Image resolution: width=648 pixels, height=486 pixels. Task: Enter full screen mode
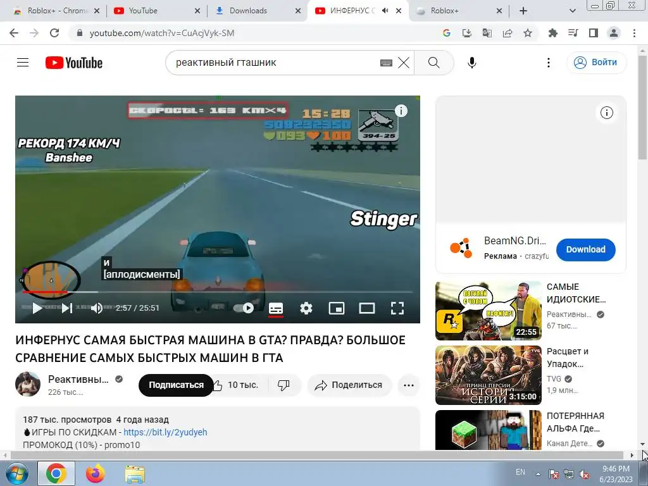[x=397, y=308]
